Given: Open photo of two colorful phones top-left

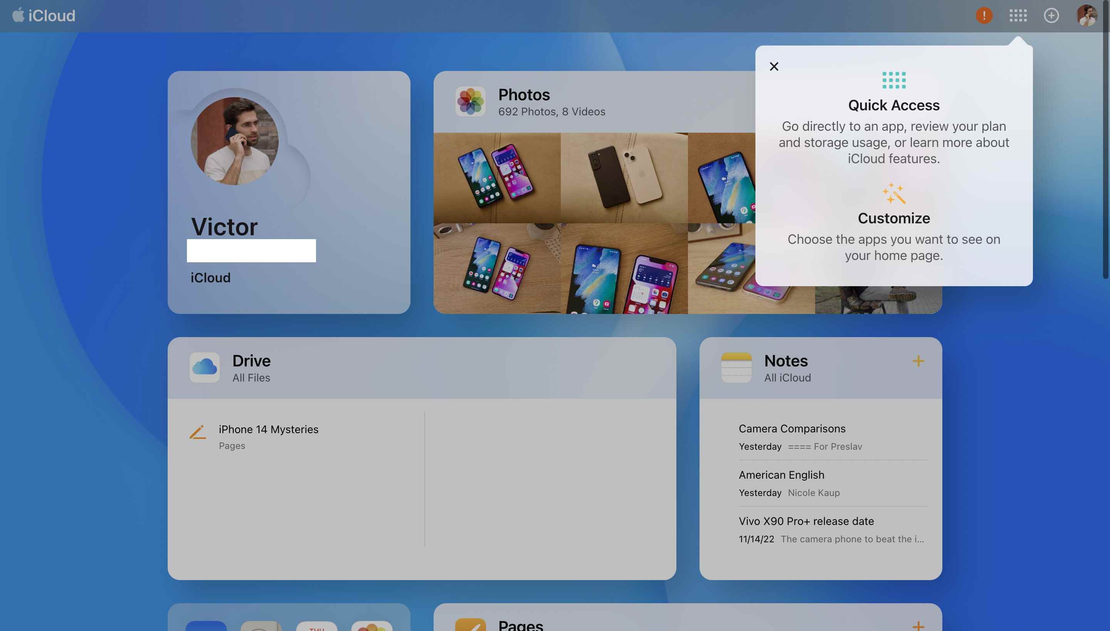Looking at the screenshot, I should [496, 178].
